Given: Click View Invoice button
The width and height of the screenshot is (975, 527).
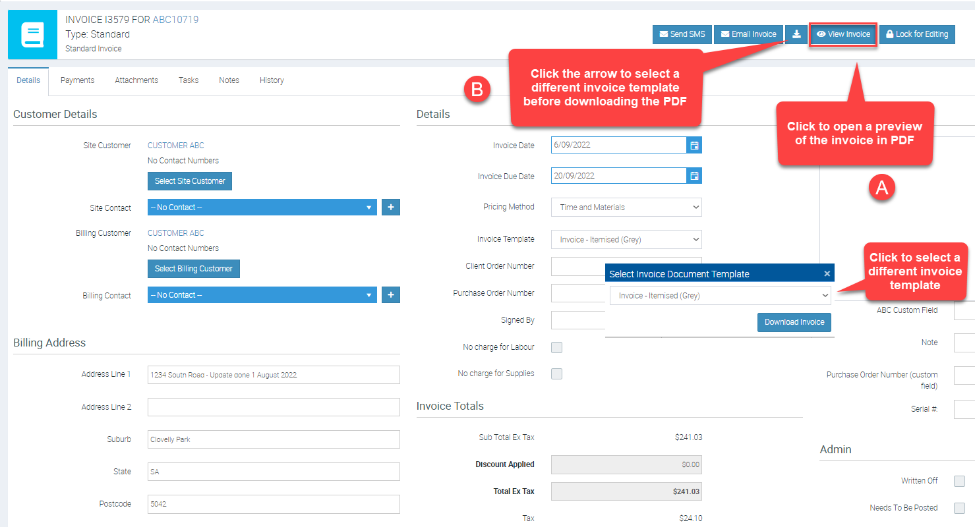Looking at the screenshot, I should (x=843, y=34).
